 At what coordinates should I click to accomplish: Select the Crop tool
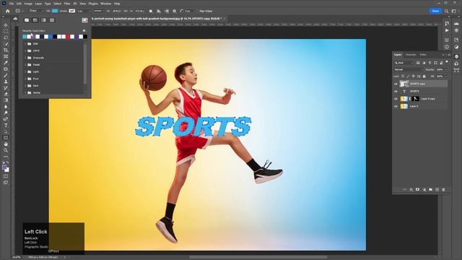click(6, 50)
